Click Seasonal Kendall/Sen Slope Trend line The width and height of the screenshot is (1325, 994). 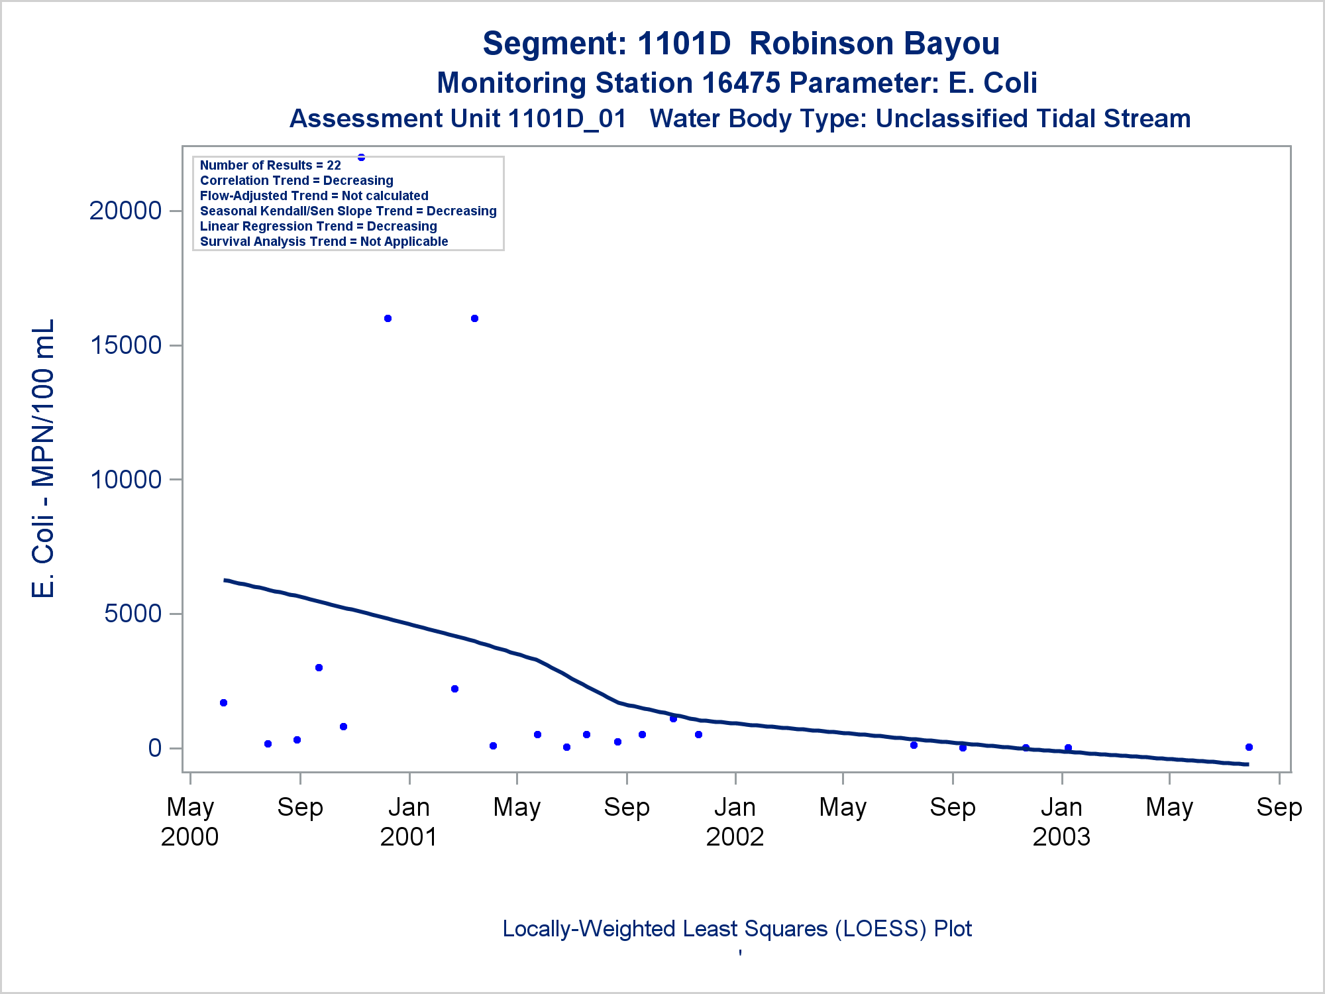click(x=348, y=211)
